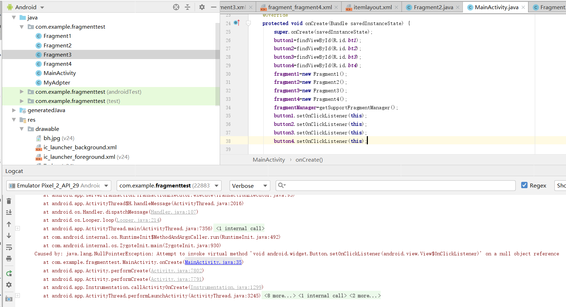Click line 35 button1.setOnClickListener code
566x307 pixels.
pyautogui.click(x=320, y=116)
